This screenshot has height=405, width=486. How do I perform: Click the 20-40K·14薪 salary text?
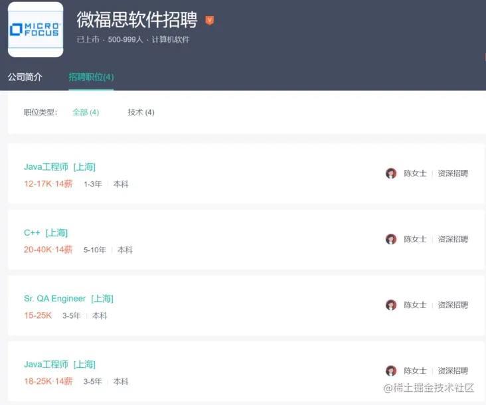(x=48, y=250)
